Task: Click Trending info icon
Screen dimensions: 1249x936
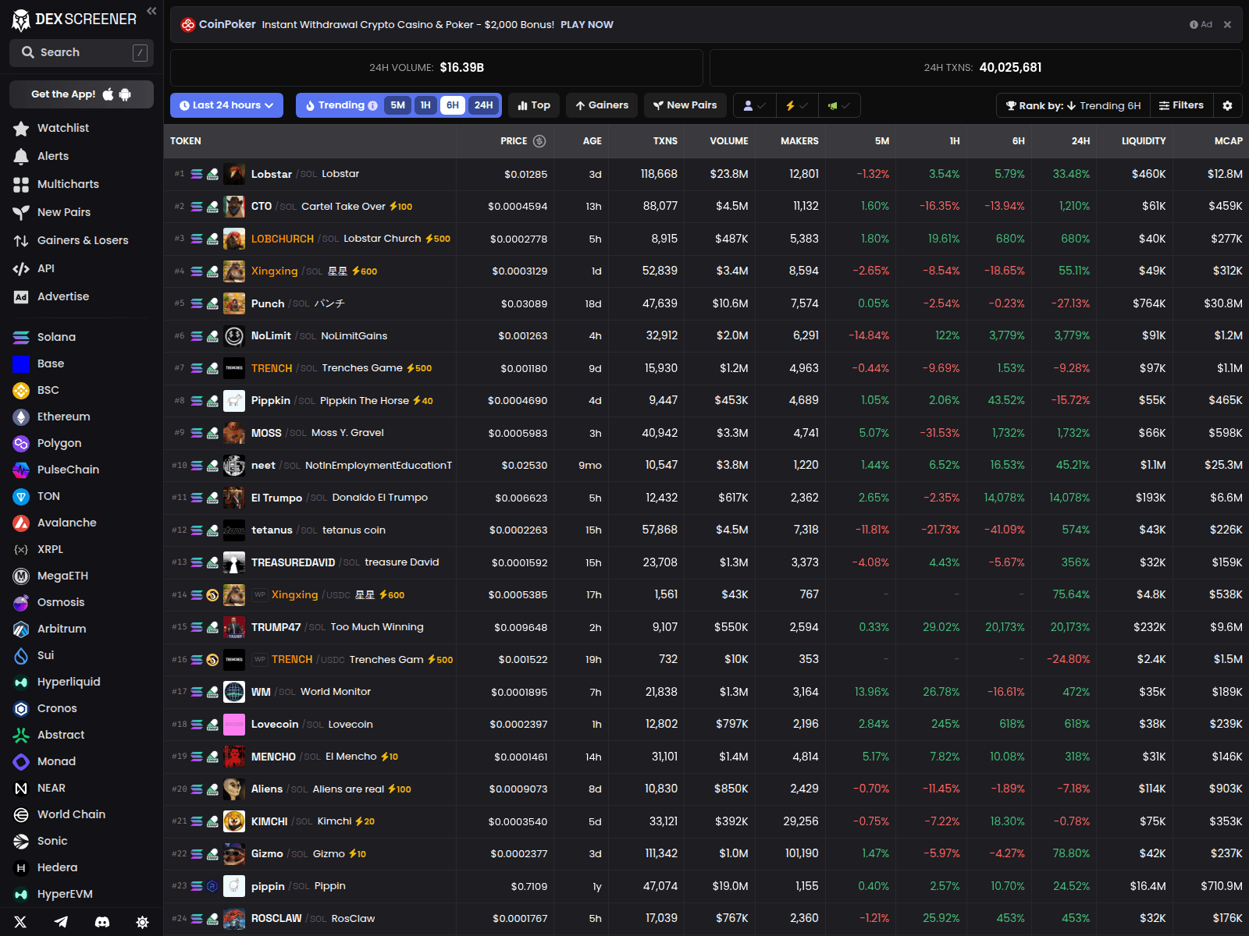Action: click(373, 105)
